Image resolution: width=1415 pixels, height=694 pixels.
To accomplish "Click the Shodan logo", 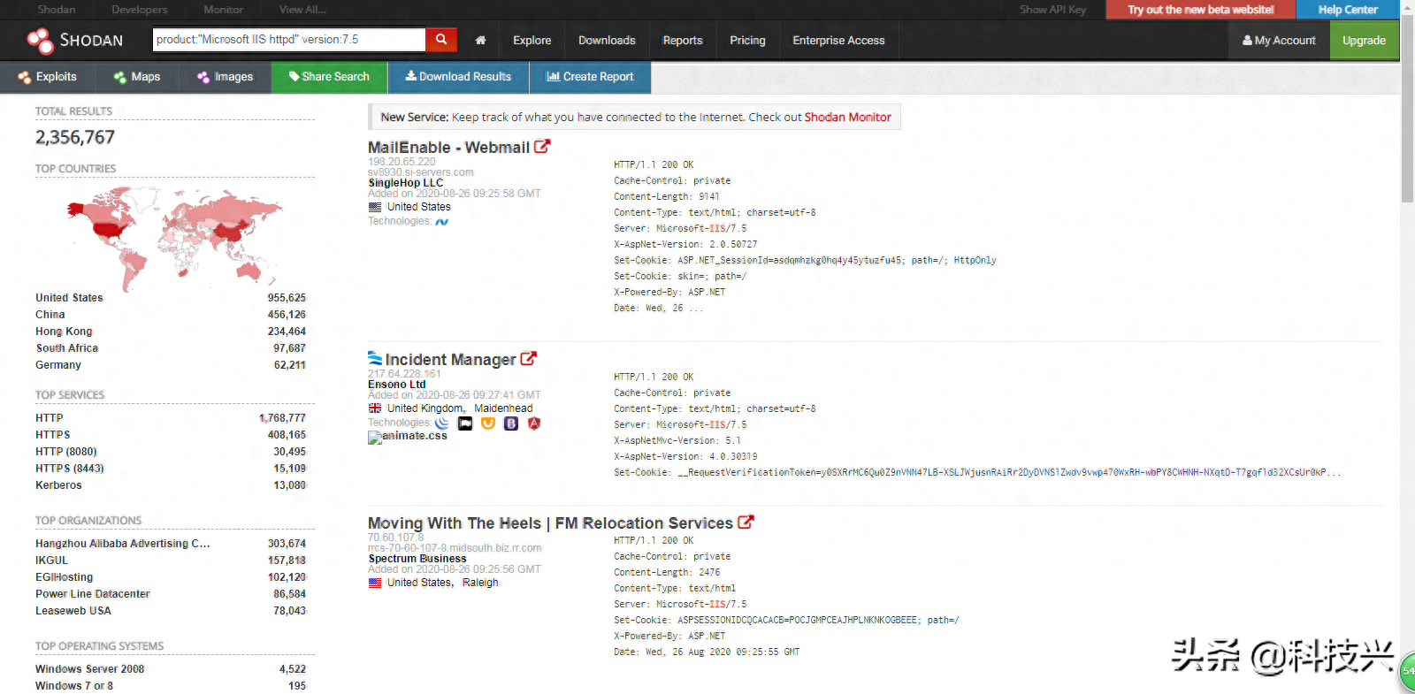I will (75, 41).
